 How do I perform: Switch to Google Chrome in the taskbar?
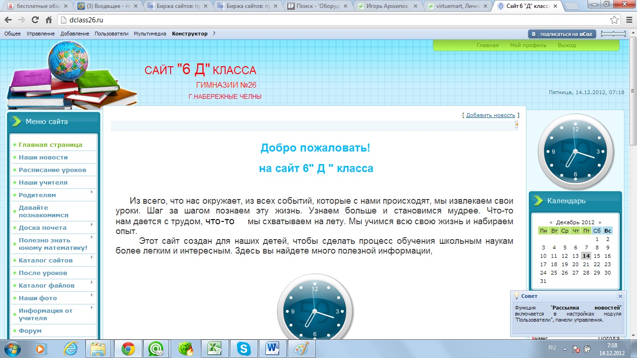pos(128,349)
